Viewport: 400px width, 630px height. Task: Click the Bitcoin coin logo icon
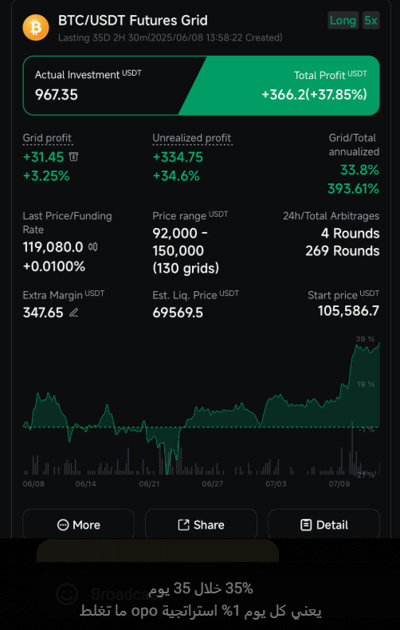(x=36, y=28)
